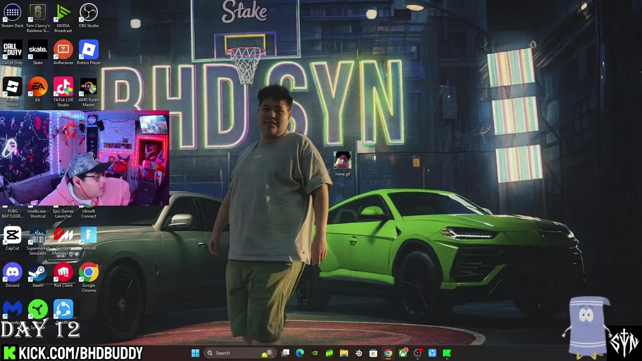Select the Steam desktop shortcut
This screenshot has height=361, width=642.
coord(38,275)
